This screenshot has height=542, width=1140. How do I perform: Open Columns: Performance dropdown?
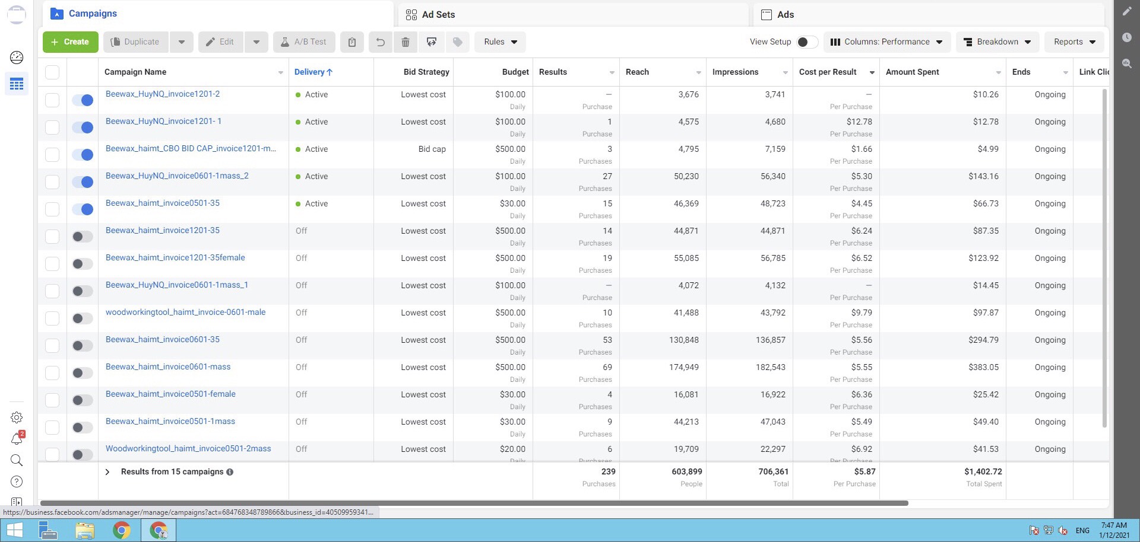coord(886,42)
